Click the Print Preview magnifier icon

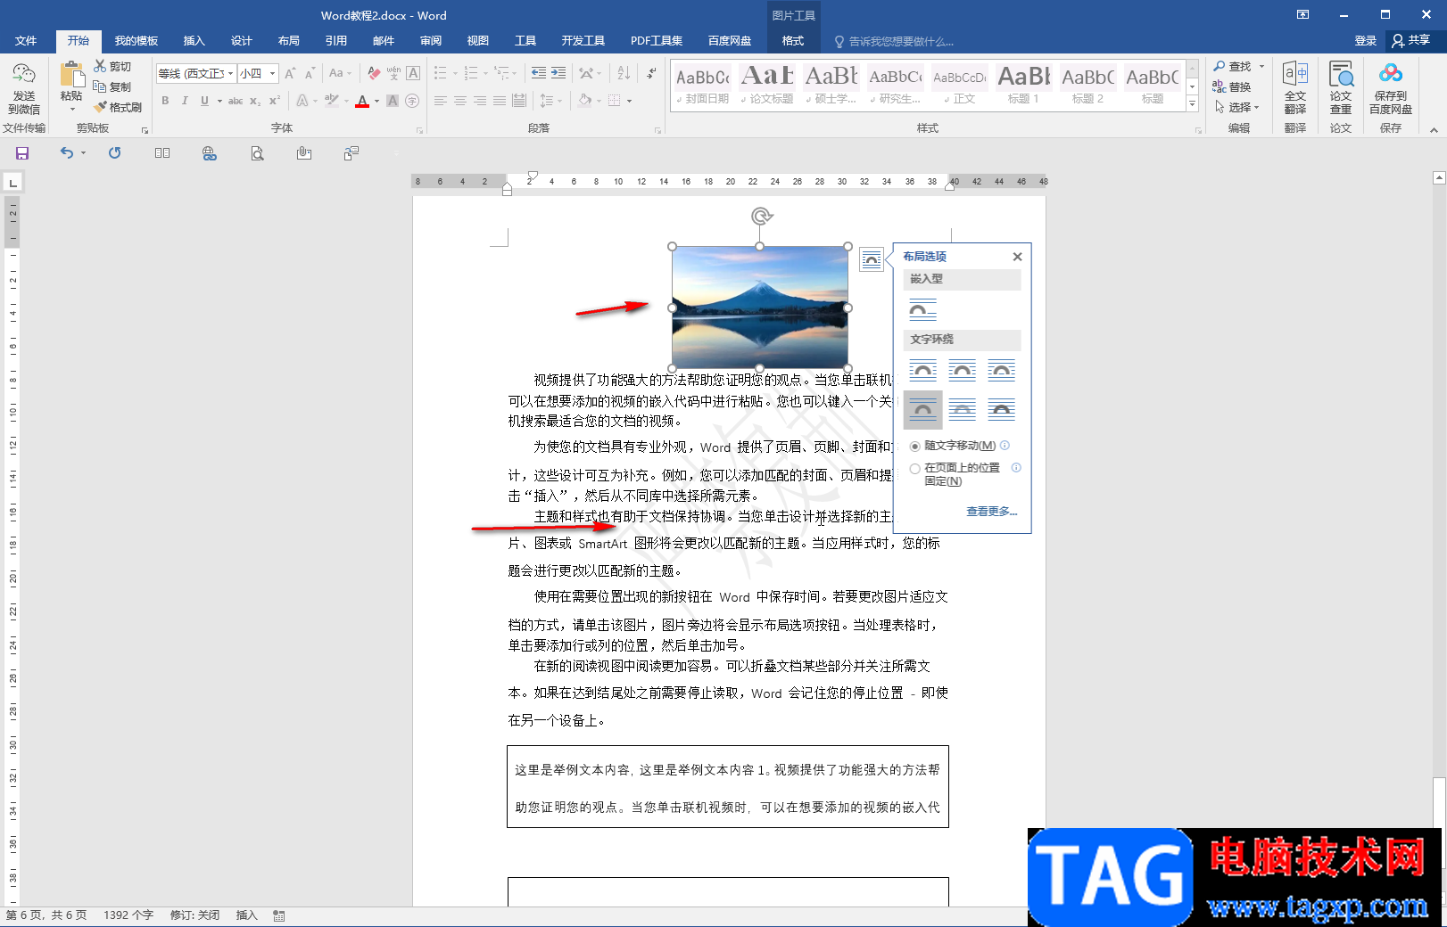pyautogui.click(x=257, y=153)
